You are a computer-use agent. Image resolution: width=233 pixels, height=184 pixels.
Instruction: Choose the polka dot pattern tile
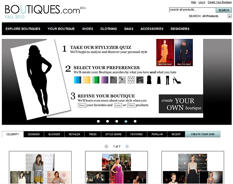(x=131, y=80)
